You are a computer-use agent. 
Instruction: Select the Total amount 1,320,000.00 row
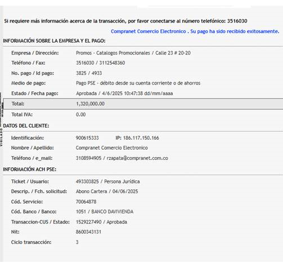(x=143, y=104)
